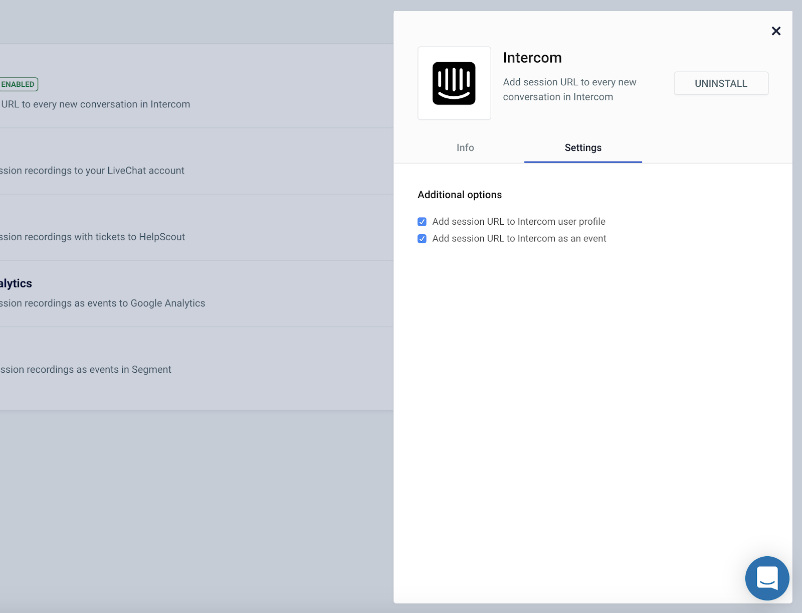Select the Settings tab
This screenshot has height=613, width=802.
[x=582, y=147]
